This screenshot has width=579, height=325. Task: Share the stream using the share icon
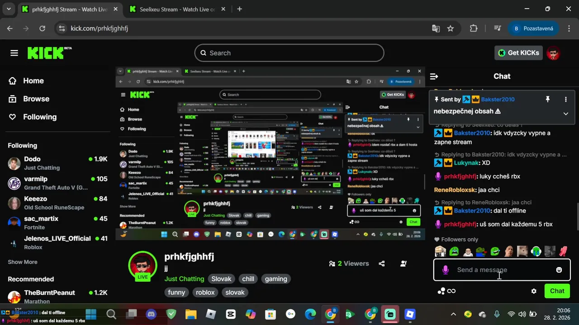pyautogui.click(x=381, y=264)
